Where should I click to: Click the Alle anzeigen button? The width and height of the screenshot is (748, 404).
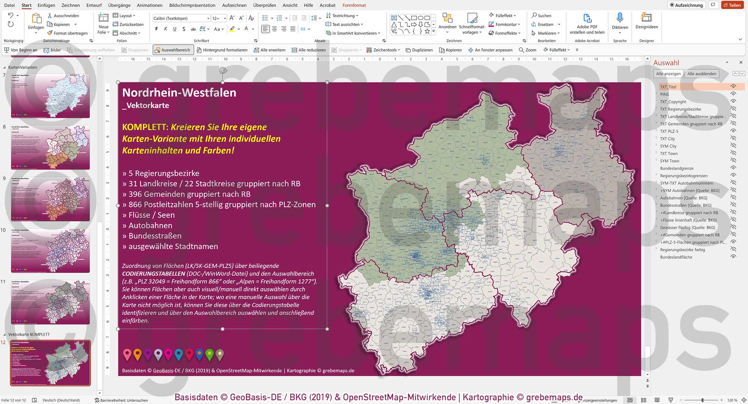668,74
